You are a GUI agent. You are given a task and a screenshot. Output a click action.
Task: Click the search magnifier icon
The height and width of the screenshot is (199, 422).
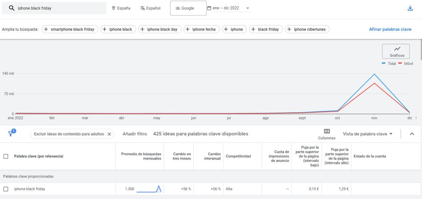point(11,8)
